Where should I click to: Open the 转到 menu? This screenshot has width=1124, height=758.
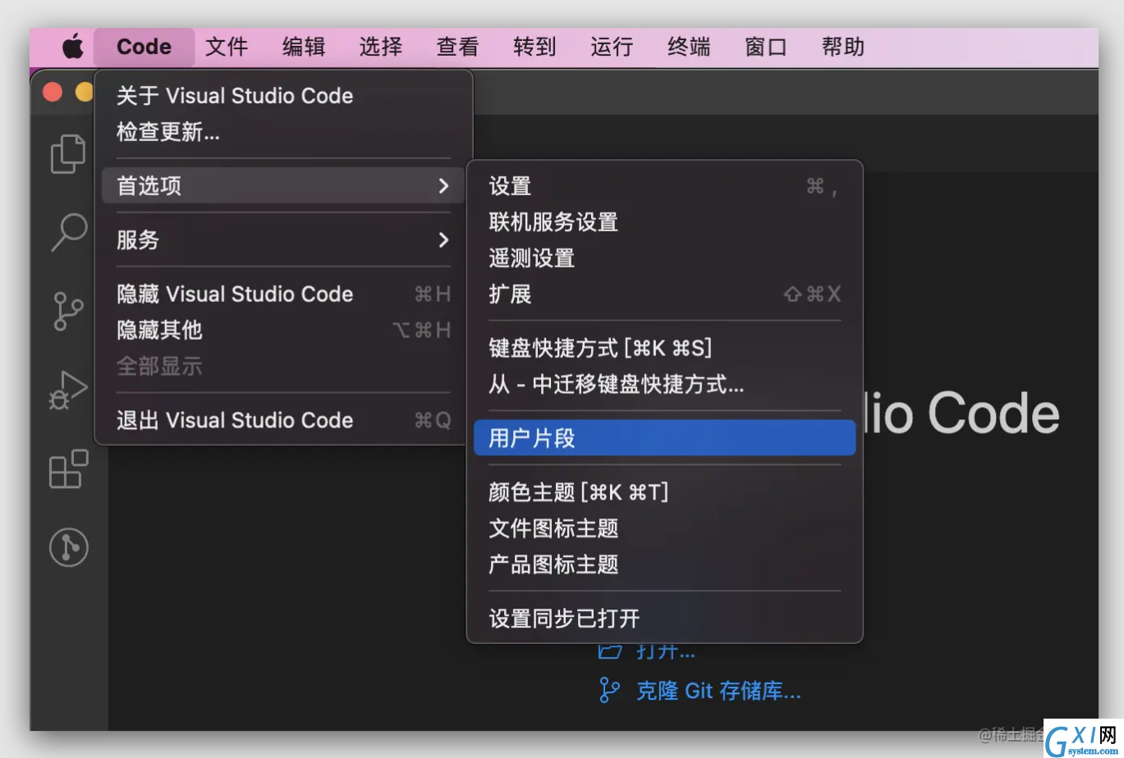point(535,48)
